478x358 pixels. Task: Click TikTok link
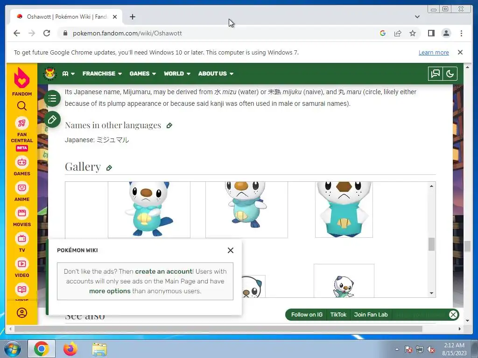pyautogui.click(x=338, y=315)
